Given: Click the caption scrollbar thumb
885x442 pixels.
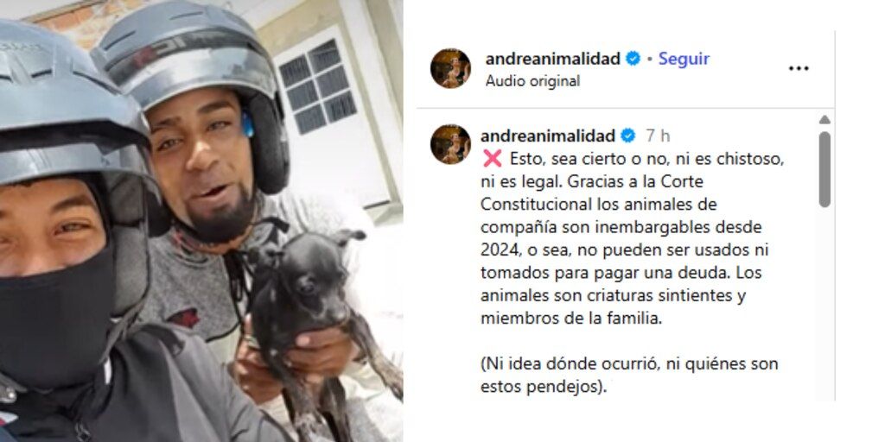Looking at the screenshot, I should [x=825, y=169].
